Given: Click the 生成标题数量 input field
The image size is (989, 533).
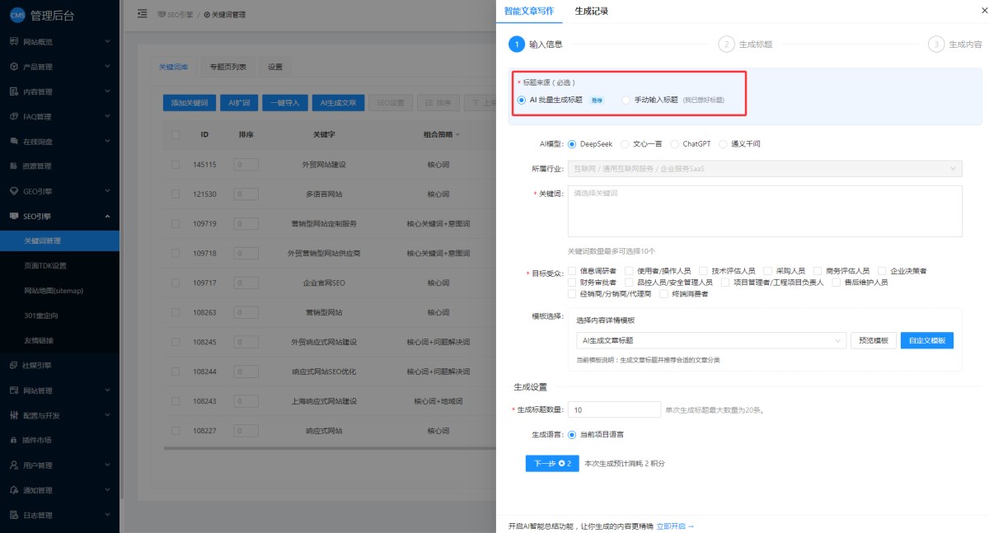Looking at the screenshot, I should [612, 409].
